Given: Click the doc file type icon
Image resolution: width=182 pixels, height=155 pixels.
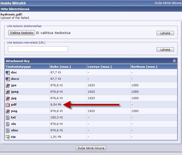Looking at the screenshot, I should pyautogui.click(x=7, y=73).
